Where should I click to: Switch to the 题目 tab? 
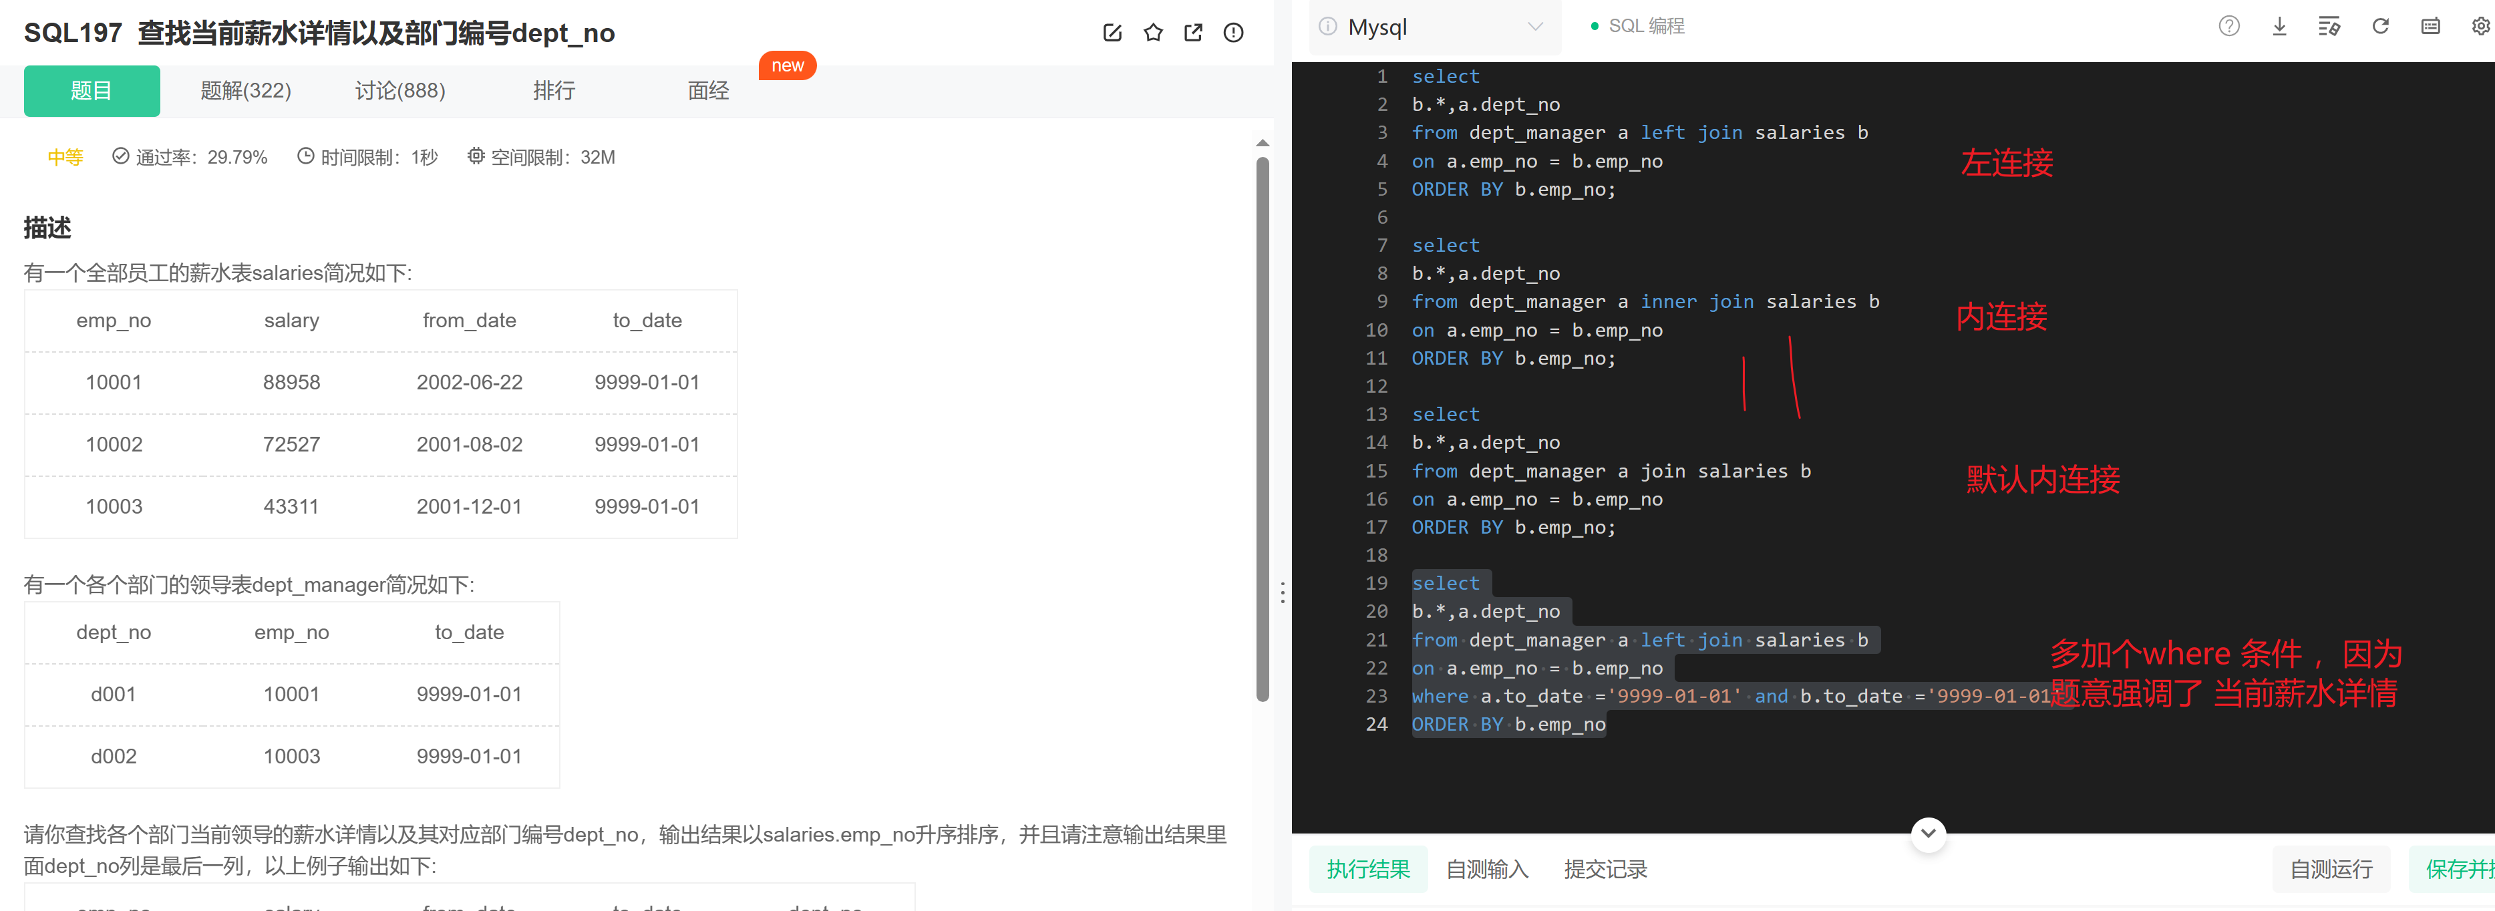(x=92, y=91)
